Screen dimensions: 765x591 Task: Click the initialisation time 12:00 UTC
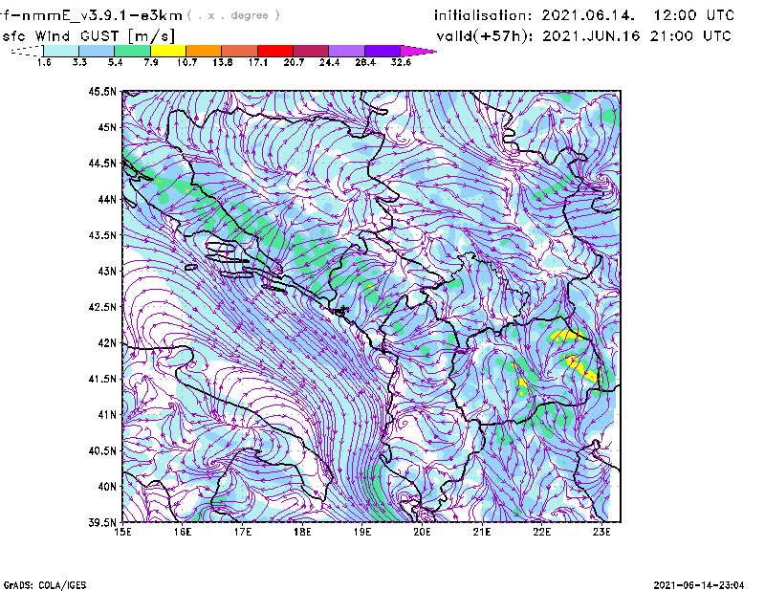click(693, 15)
